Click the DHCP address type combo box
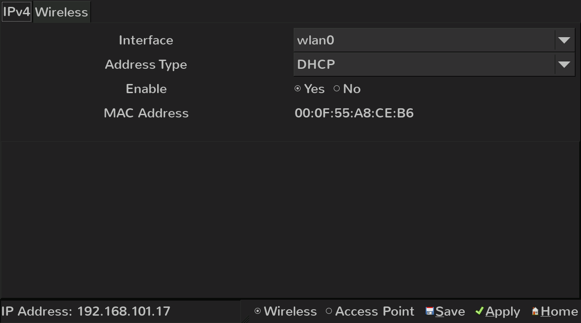Image resolution: width=581 pixels, height=323 pixels. (434, 64)
